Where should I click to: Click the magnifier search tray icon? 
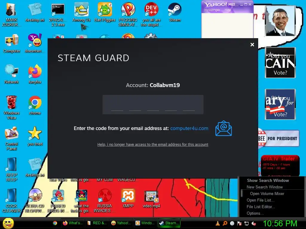pos(225,223)
